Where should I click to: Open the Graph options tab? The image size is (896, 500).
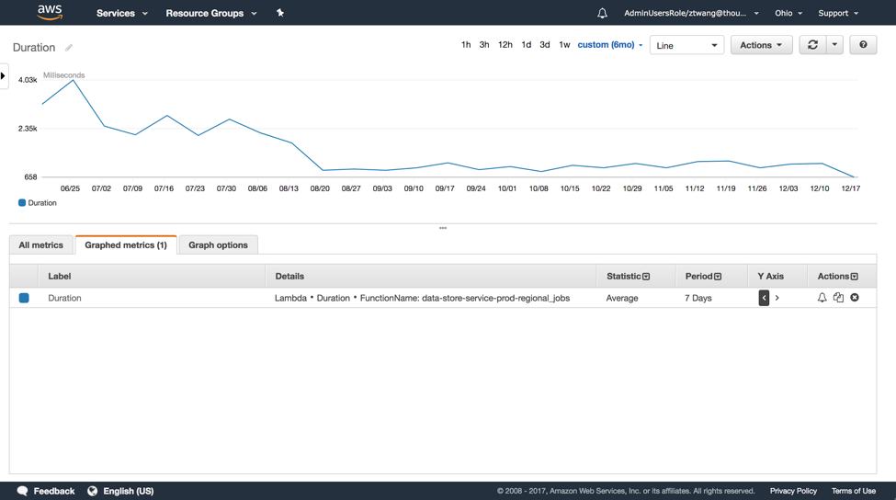218,245
